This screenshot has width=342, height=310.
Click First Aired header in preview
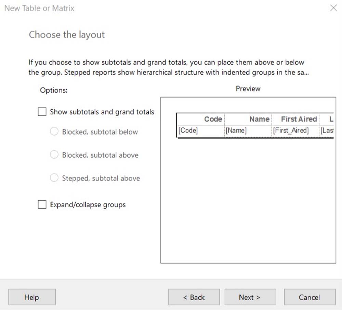pos(299,119)
